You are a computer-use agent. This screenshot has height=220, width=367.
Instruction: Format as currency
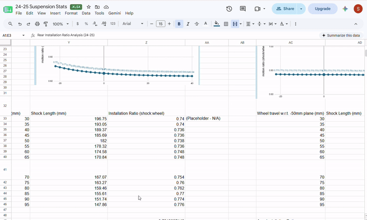[77, 24]
